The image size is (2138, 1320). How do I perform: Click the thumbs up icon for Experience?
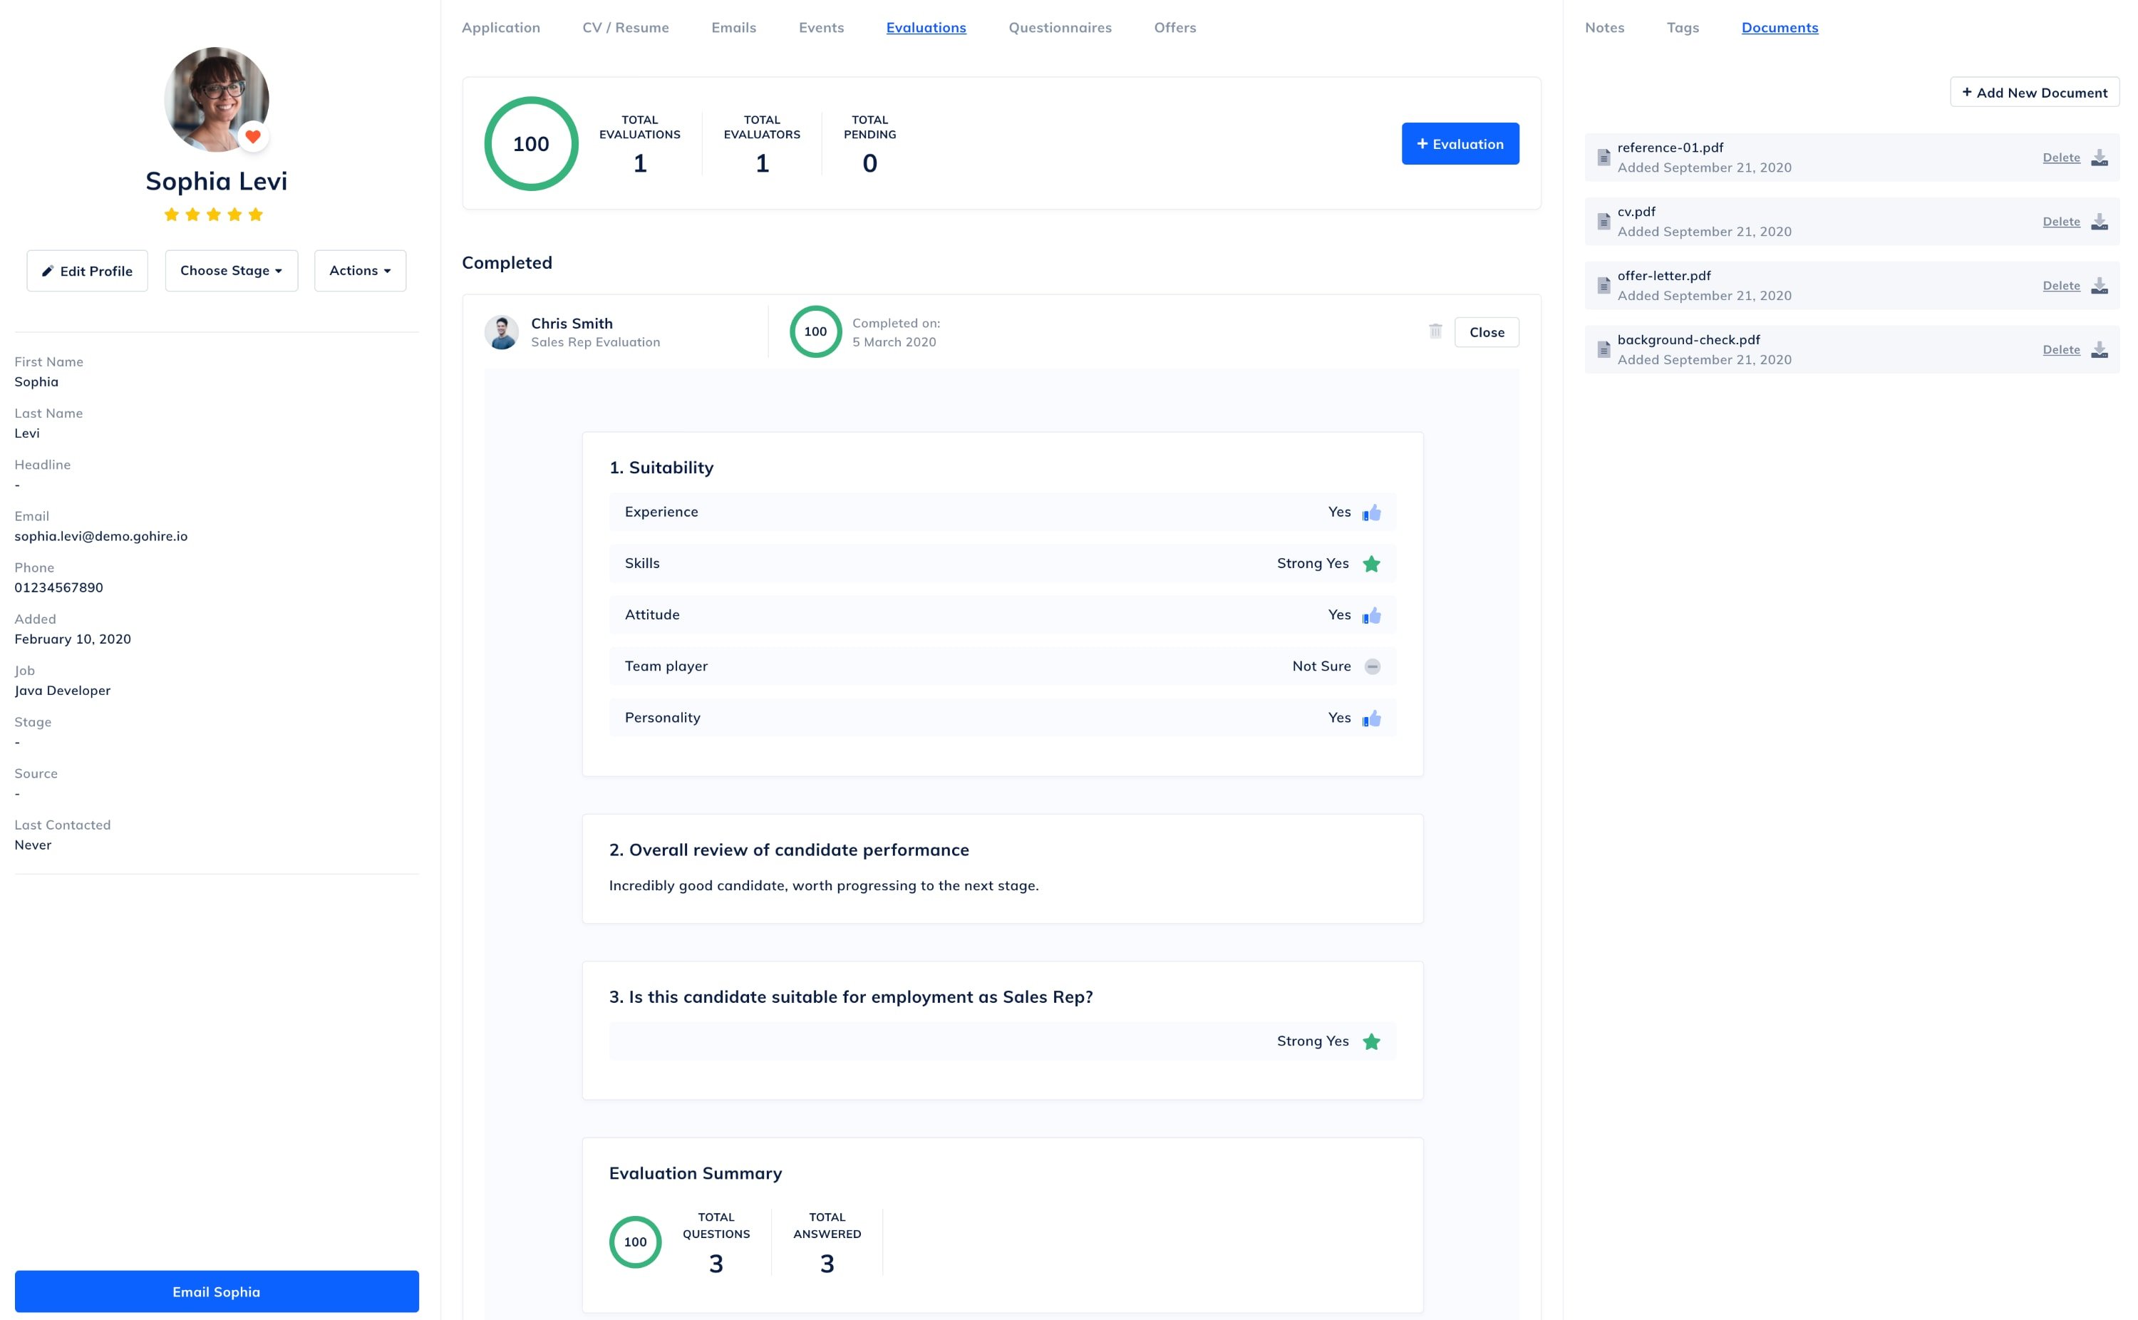[1371, 510]
